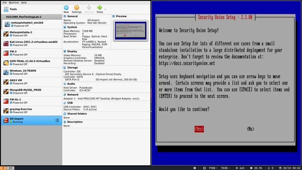
Task: Collapse the VU21989_PenTestingLab-2 group
Action: (3, 17)
